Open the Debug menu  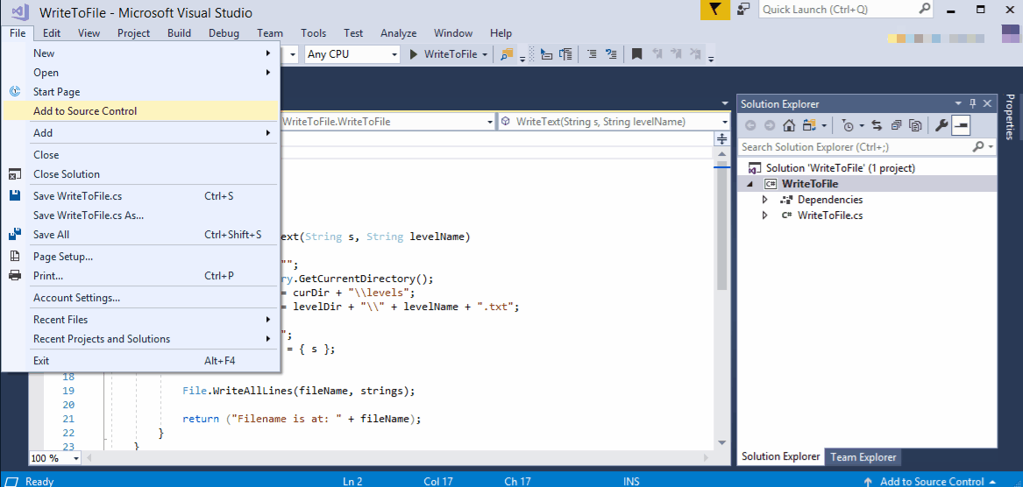(224, 32)
